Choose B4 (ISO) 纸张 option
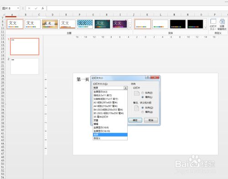This screenshot has width=228, height=179. click(110, 110)
